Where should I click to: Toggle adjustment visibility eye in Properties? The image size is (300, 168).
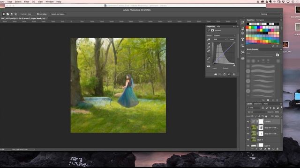coord(229,74)
